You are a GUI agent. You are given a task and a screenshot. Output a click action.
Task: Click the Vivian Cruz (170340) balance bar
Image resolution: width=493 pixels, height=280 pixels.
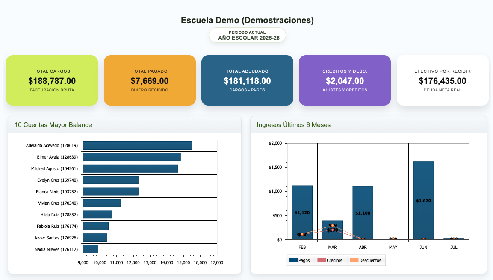click(x=102, y=203)
